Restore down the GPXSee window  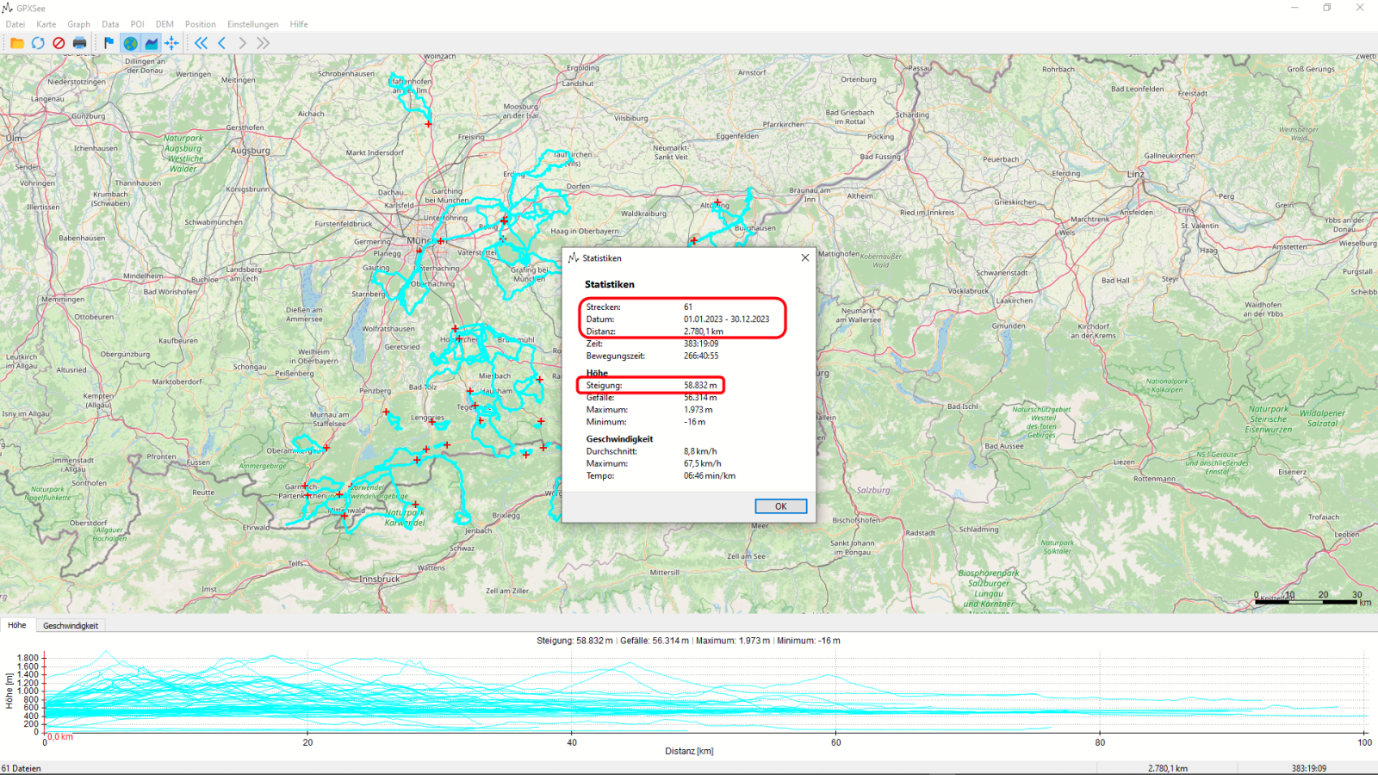click(1327, 8)
